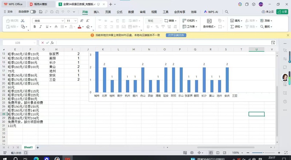Toggle the 自动保存 auto-save switch
The image size is (291, 160).
click(33, 12)
